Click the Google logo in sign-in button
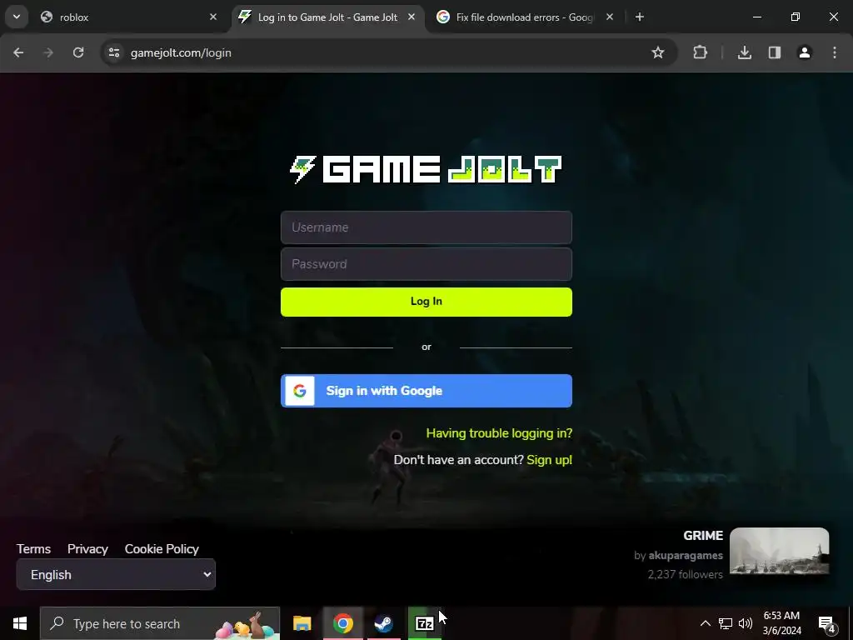This screenshot has width=853, height=640. [x=300, y=391]
